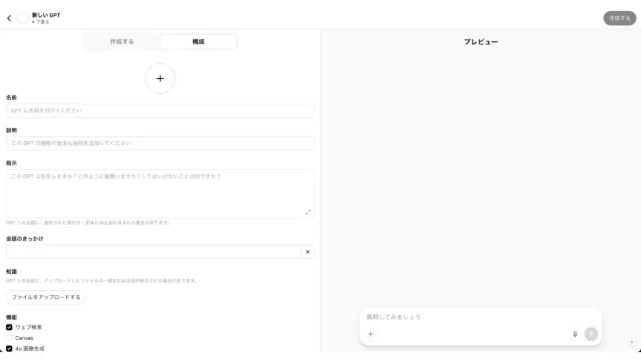Screen dimensions: 641x360
Task: Open attachment plus in preview chat box
Action: (371, 334)
